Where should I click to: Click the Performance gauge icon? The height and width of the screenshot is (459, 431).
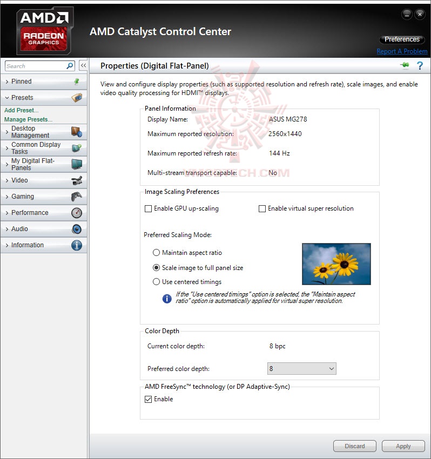77,213
